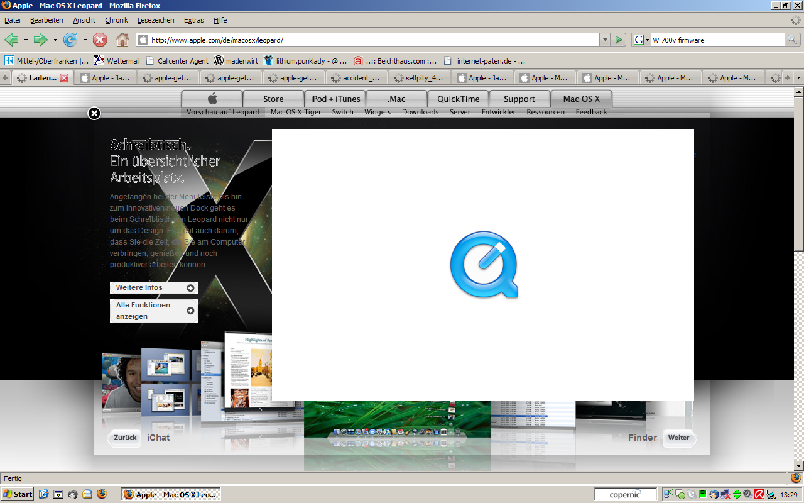Go back with the green Back arrow
Image resolution: width=804 pixels, height=503 pixels.
point(11,40)
